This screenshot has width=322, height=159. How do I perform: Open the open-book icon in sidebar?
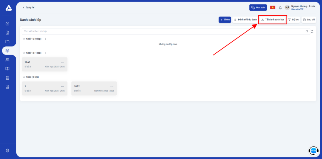click(x=8, y=69)
